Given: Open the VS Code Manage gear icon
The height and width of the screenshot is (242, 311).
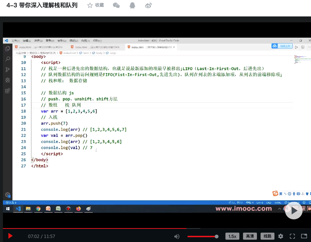Looking at the screenshot, I should (8, 195).
